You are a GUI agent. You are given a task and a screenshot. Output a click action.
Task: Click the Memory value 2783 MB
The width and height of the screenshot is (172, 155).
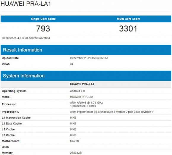click(76, 153)
